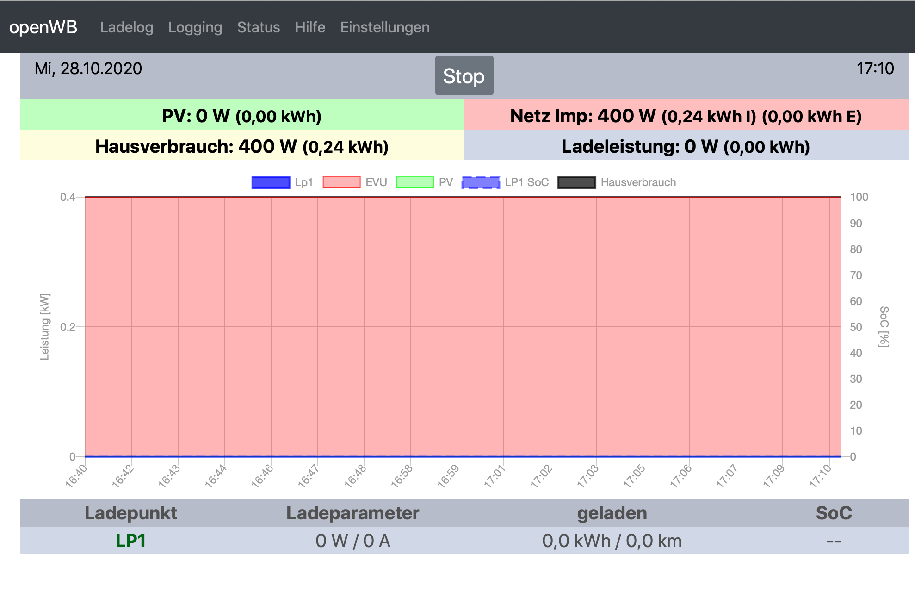
Task: Open the Ladelog menu item
Action: (126, 27)
